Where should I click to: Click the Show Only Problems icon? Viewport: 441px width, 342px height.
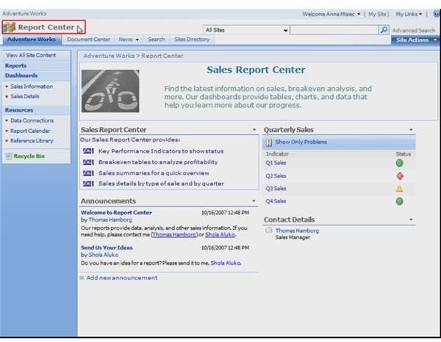coord(269,142)
